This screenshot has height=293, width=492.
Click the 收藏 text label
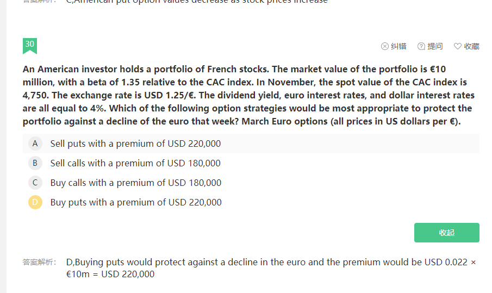(471, 46)
